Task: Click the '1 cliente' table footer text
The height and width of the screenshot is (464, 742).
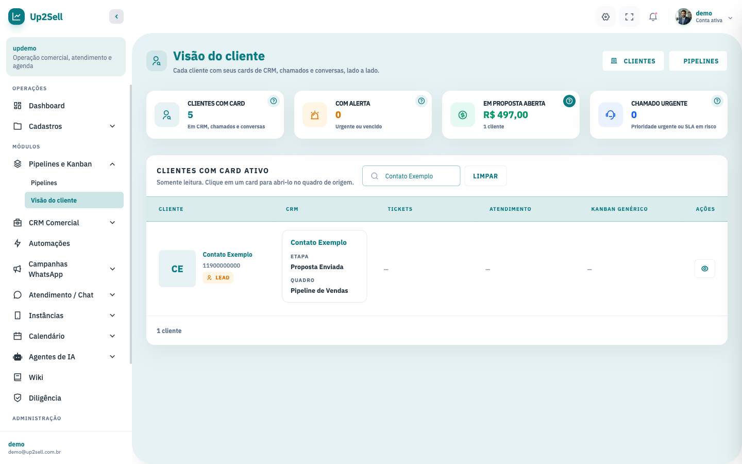Action: coord(169,331)
